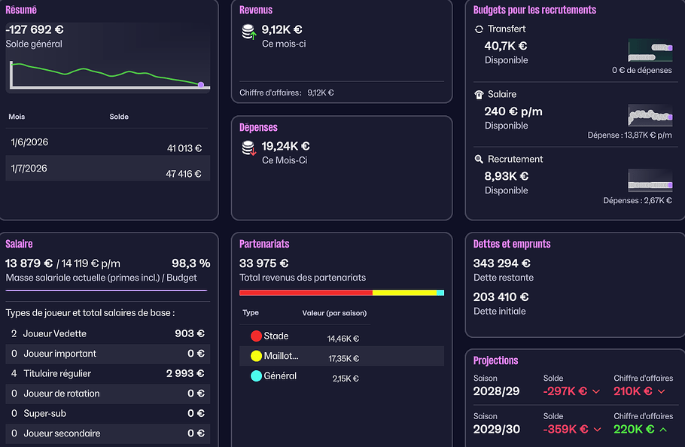Click the Stade value 14,46K €
The width and height of the screenshot is (685, 447).
click(343, 339)
